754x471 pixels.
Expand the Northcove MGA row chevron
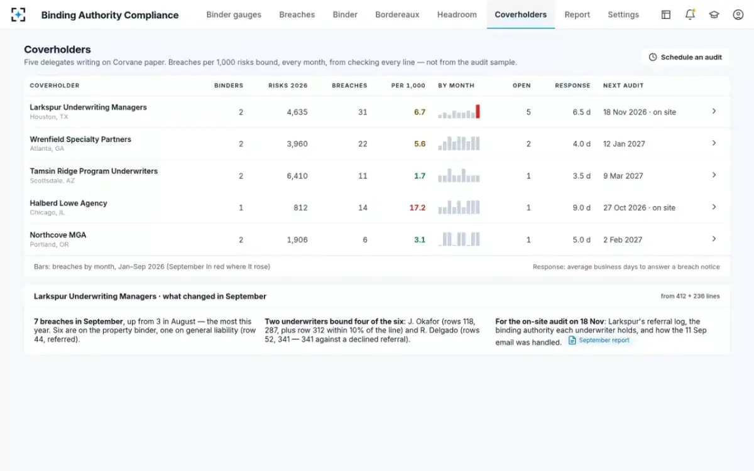714,239
